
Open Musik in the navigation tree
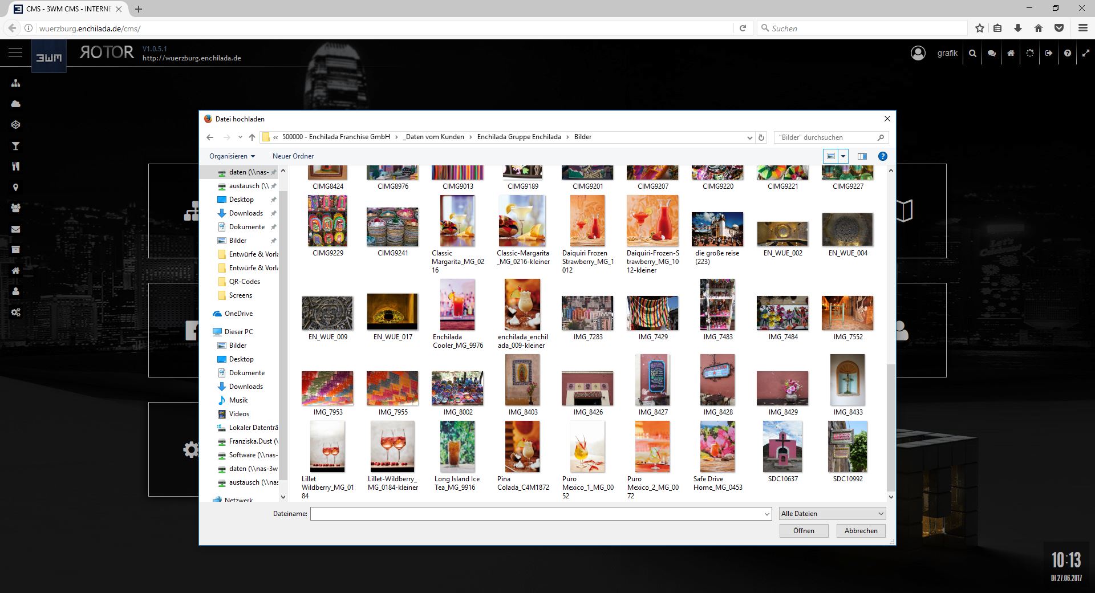238,400
